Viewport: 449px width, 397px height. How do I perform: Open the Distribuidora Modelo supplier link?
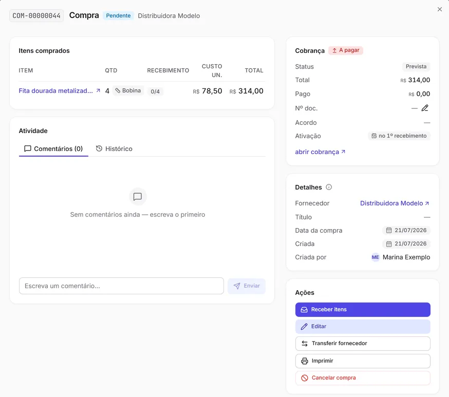[395, 203]
